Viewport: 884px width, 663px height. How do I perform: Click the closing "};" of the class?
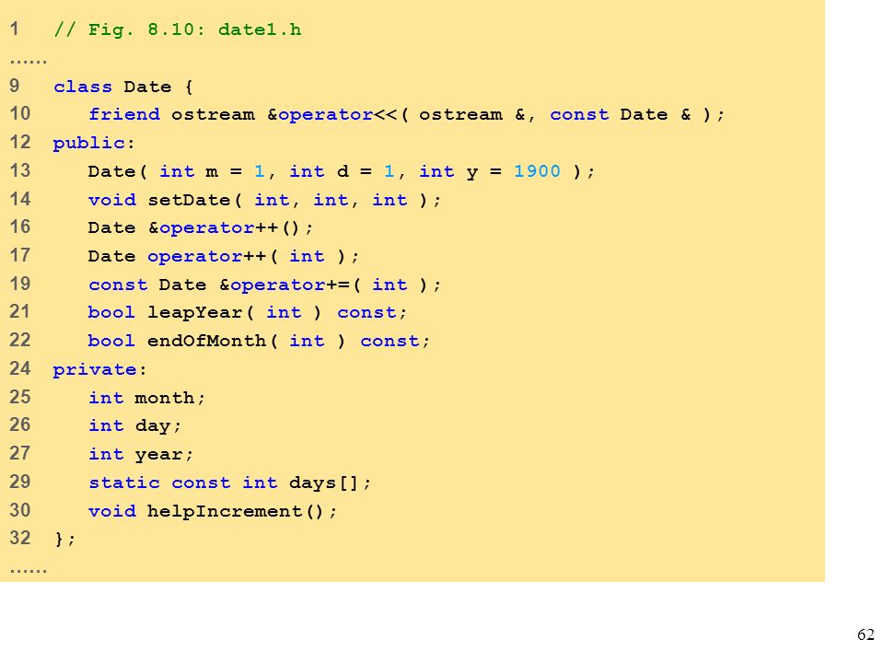tap(64, 539)
